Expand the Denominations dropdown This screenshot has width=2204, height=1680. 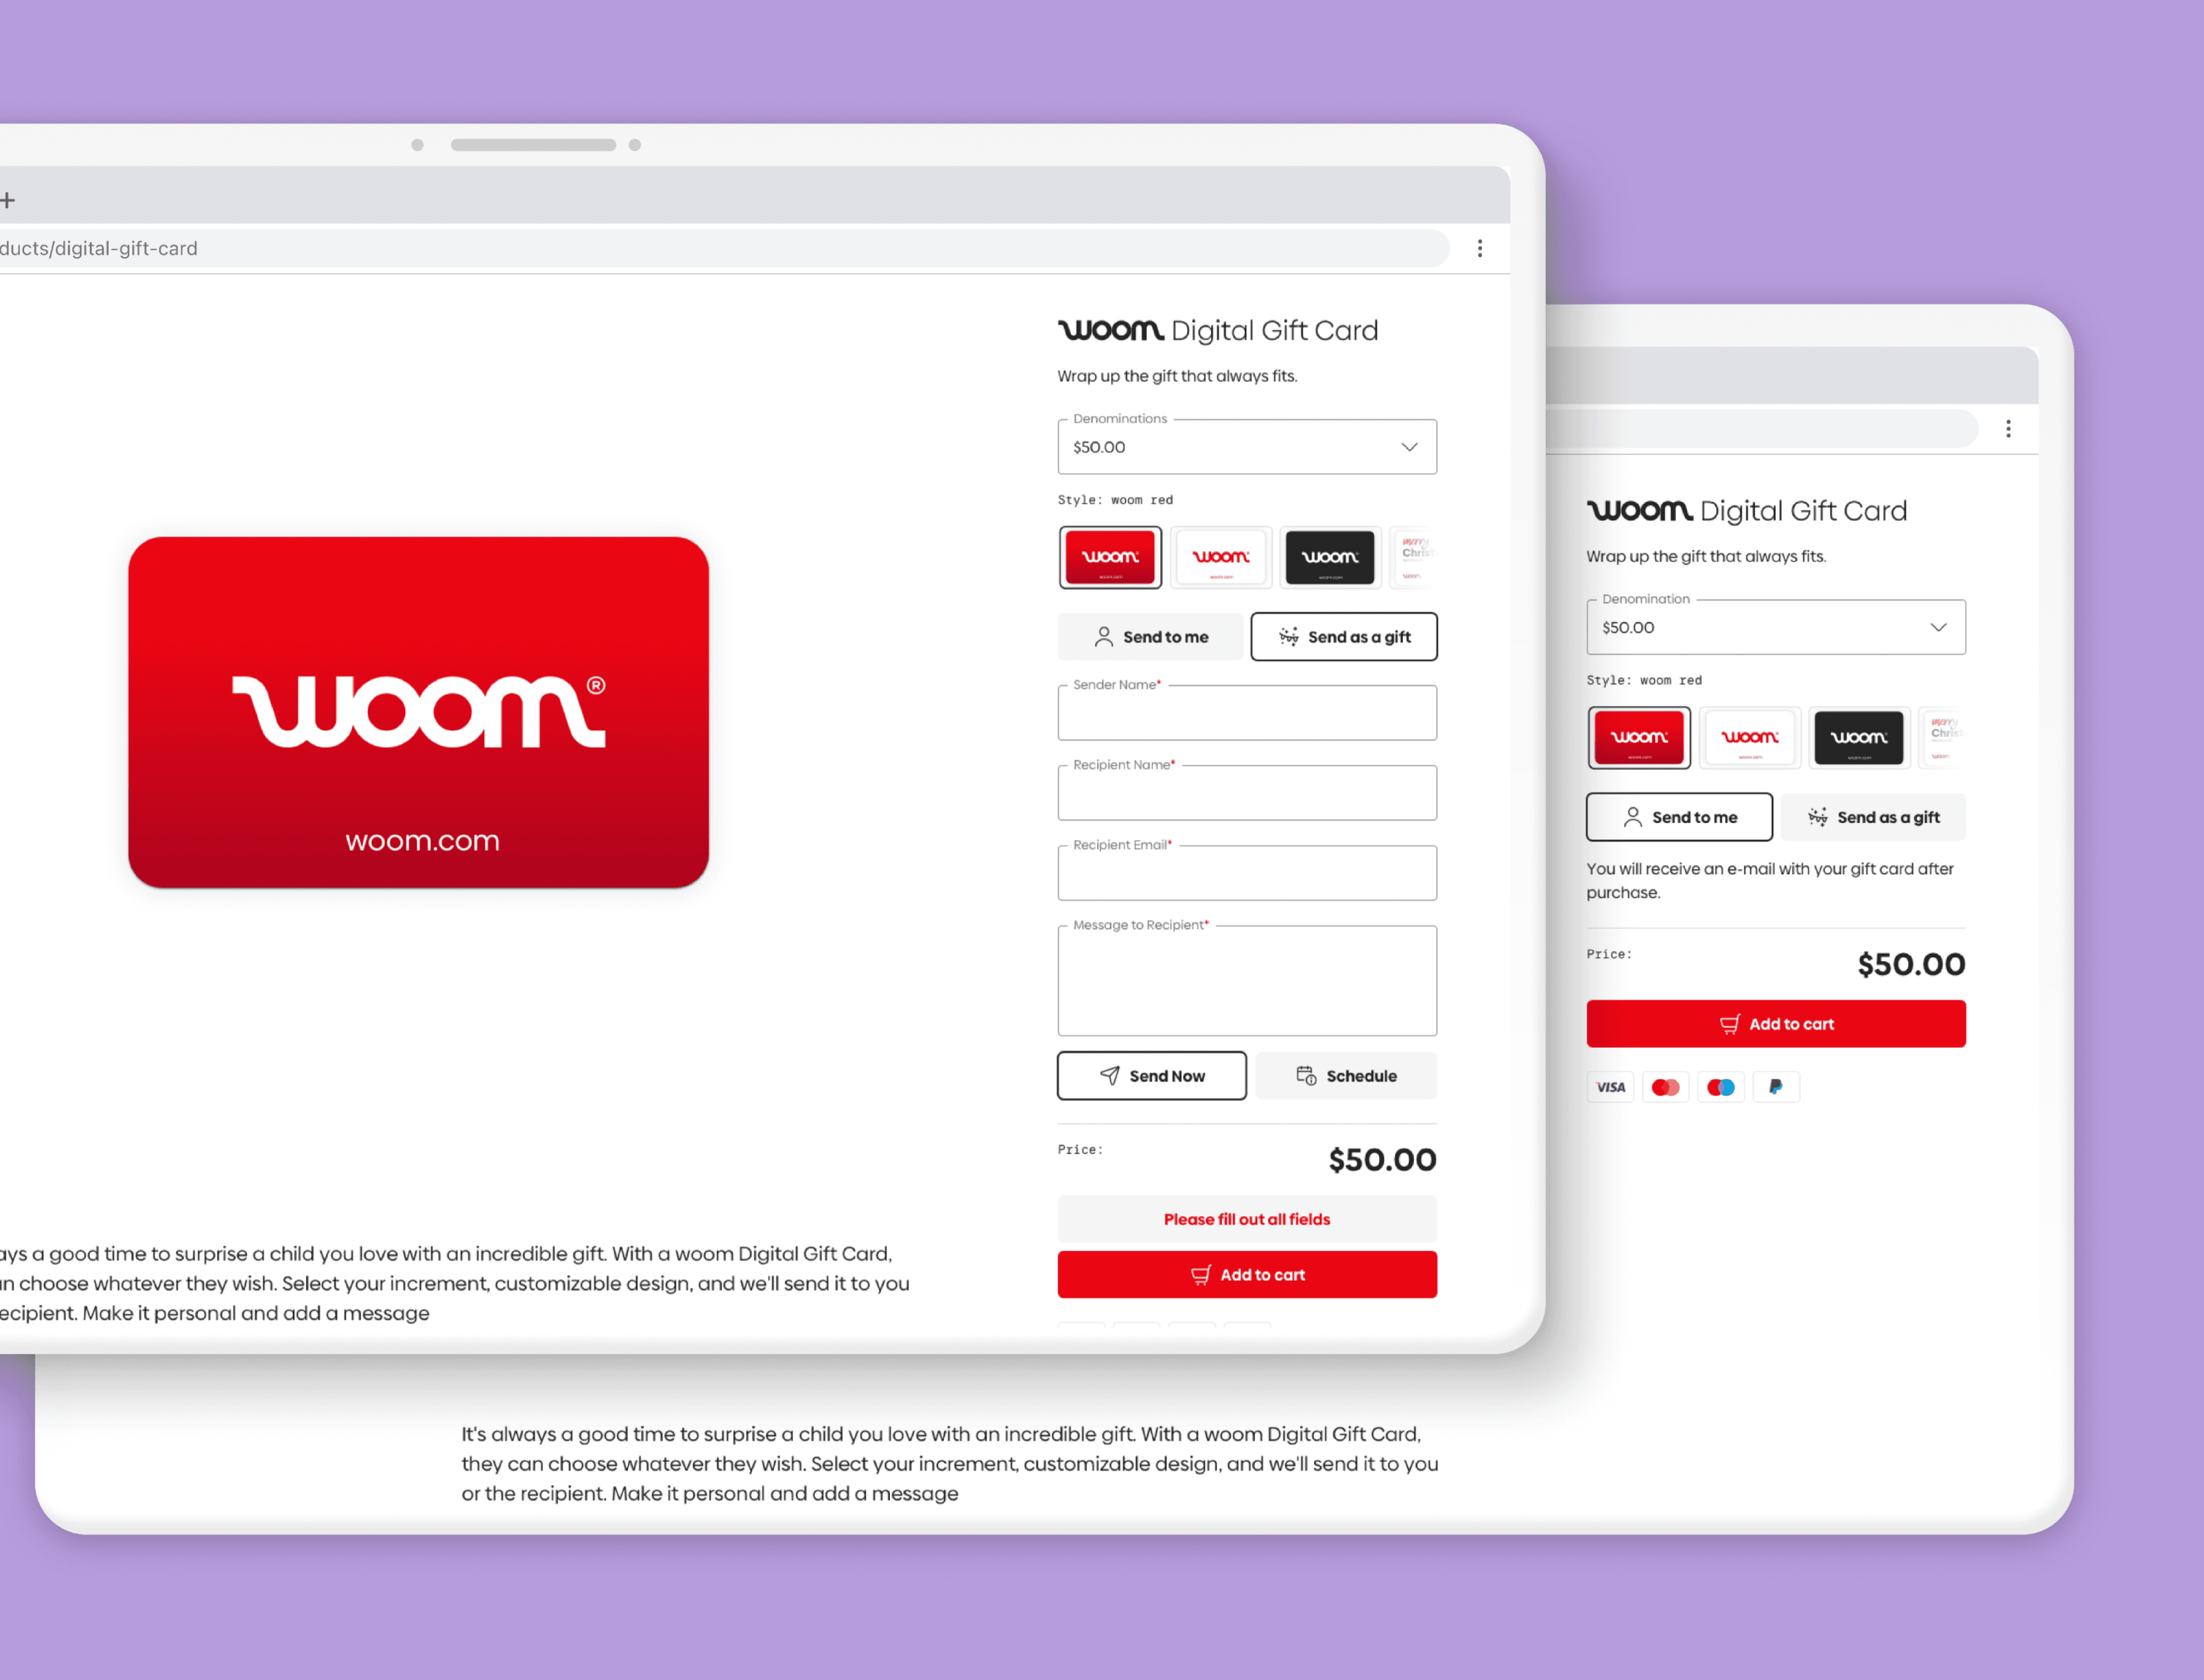pos(1248,444)
